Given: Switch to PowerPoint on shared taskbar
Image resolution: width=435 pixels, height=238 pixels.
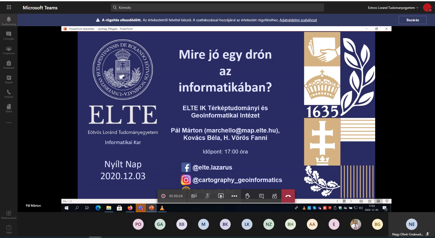Looking at the screenshot, I should [x=151, y=208].
